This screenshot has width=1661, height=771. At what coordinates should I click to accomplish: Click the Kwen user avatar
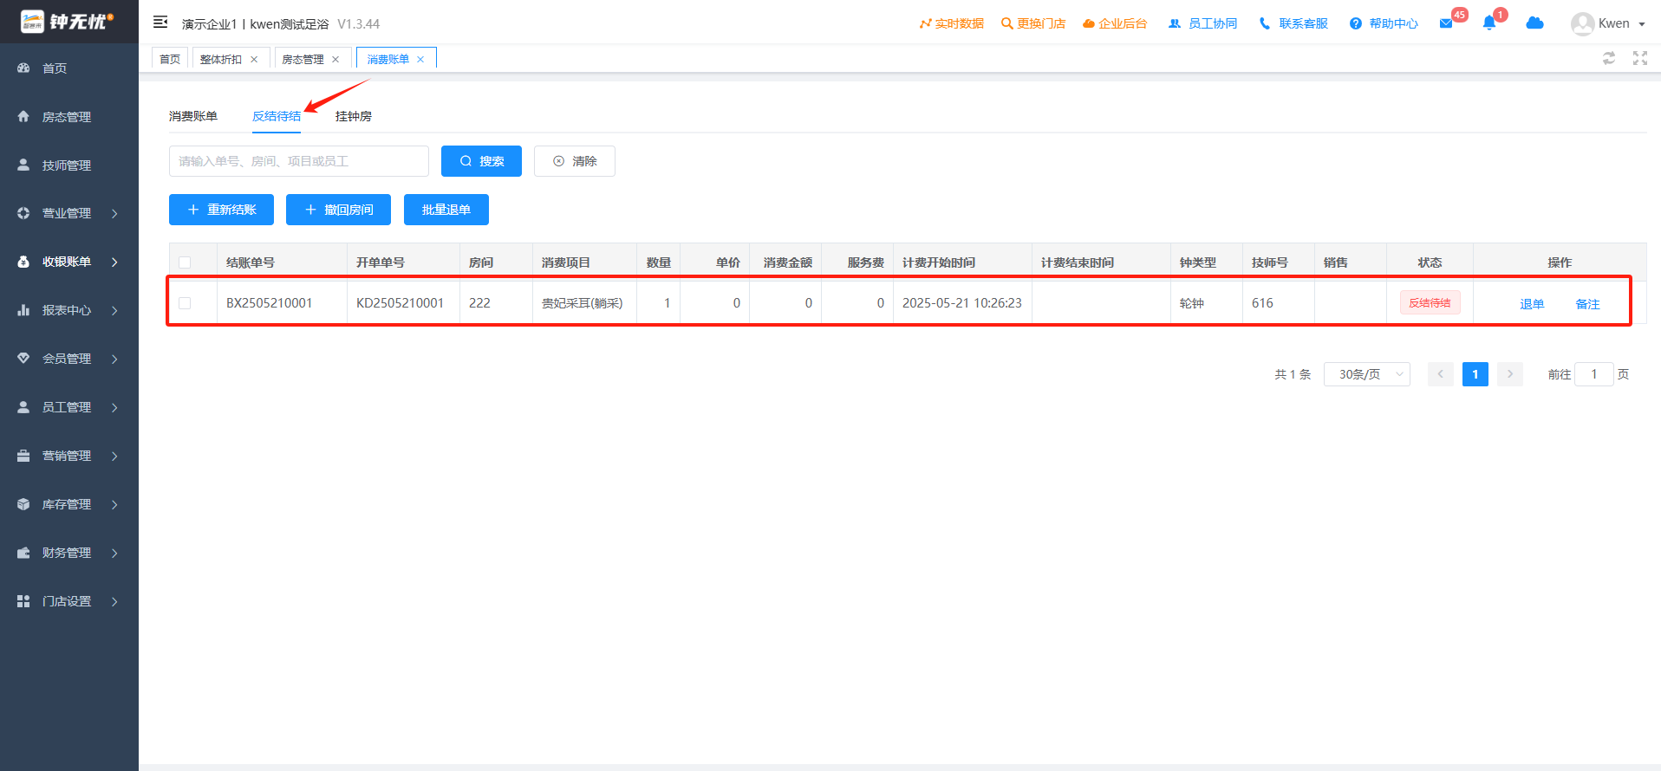click(x=1582, y=23)
